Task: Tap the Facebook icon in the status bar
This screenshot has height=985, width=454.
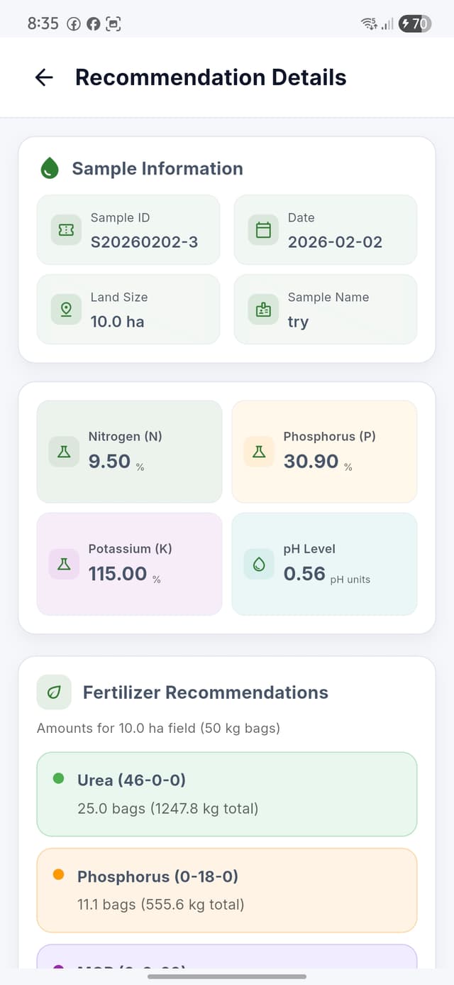Action: (x=93, y=23)
